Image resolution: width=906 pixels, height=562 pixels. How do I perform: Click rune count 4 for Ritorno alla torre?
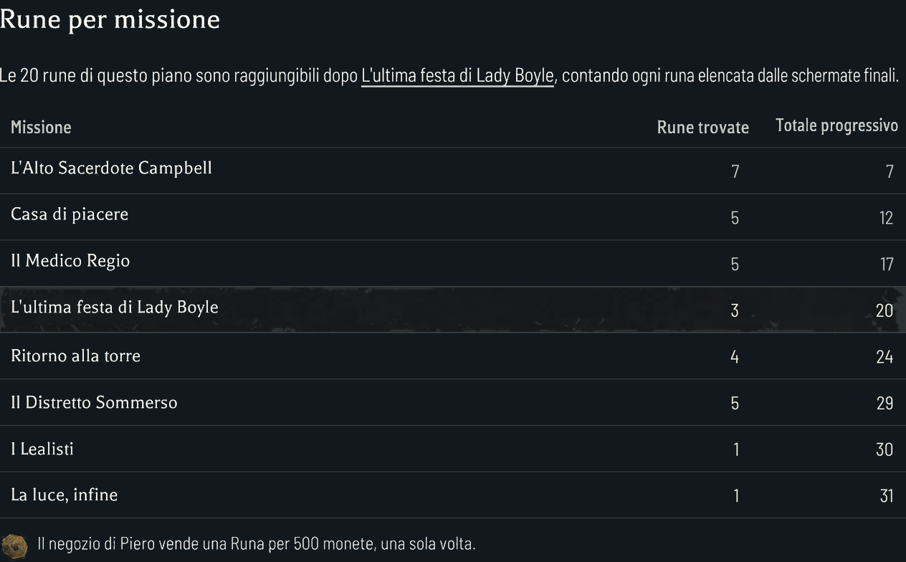click(x=735, y=357)
